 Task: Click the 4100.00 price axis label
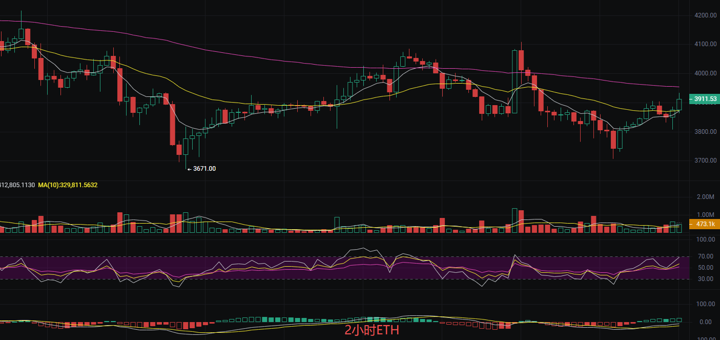[x=705, y=45]
